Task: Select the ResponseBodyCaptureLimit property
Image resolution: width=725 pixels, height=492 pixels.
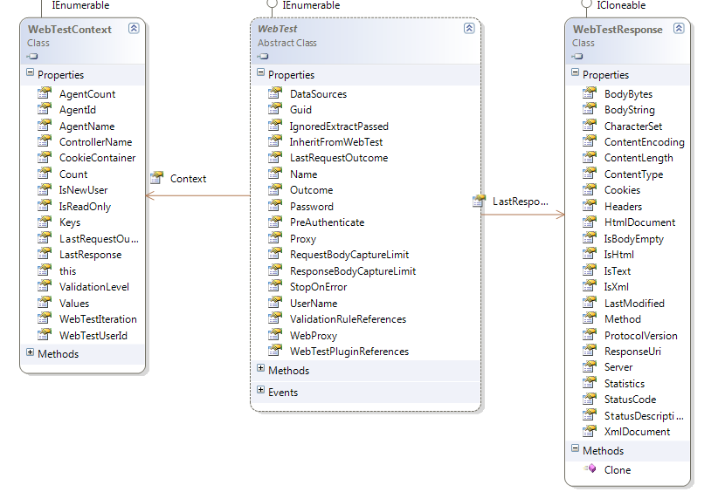Action: pyautogui.click(x=353, y=271)
